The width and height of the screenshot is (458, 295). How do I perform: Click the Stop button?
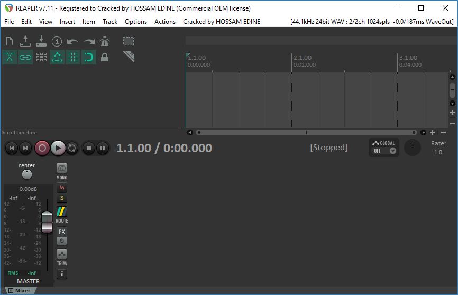(x=89, y=148)
